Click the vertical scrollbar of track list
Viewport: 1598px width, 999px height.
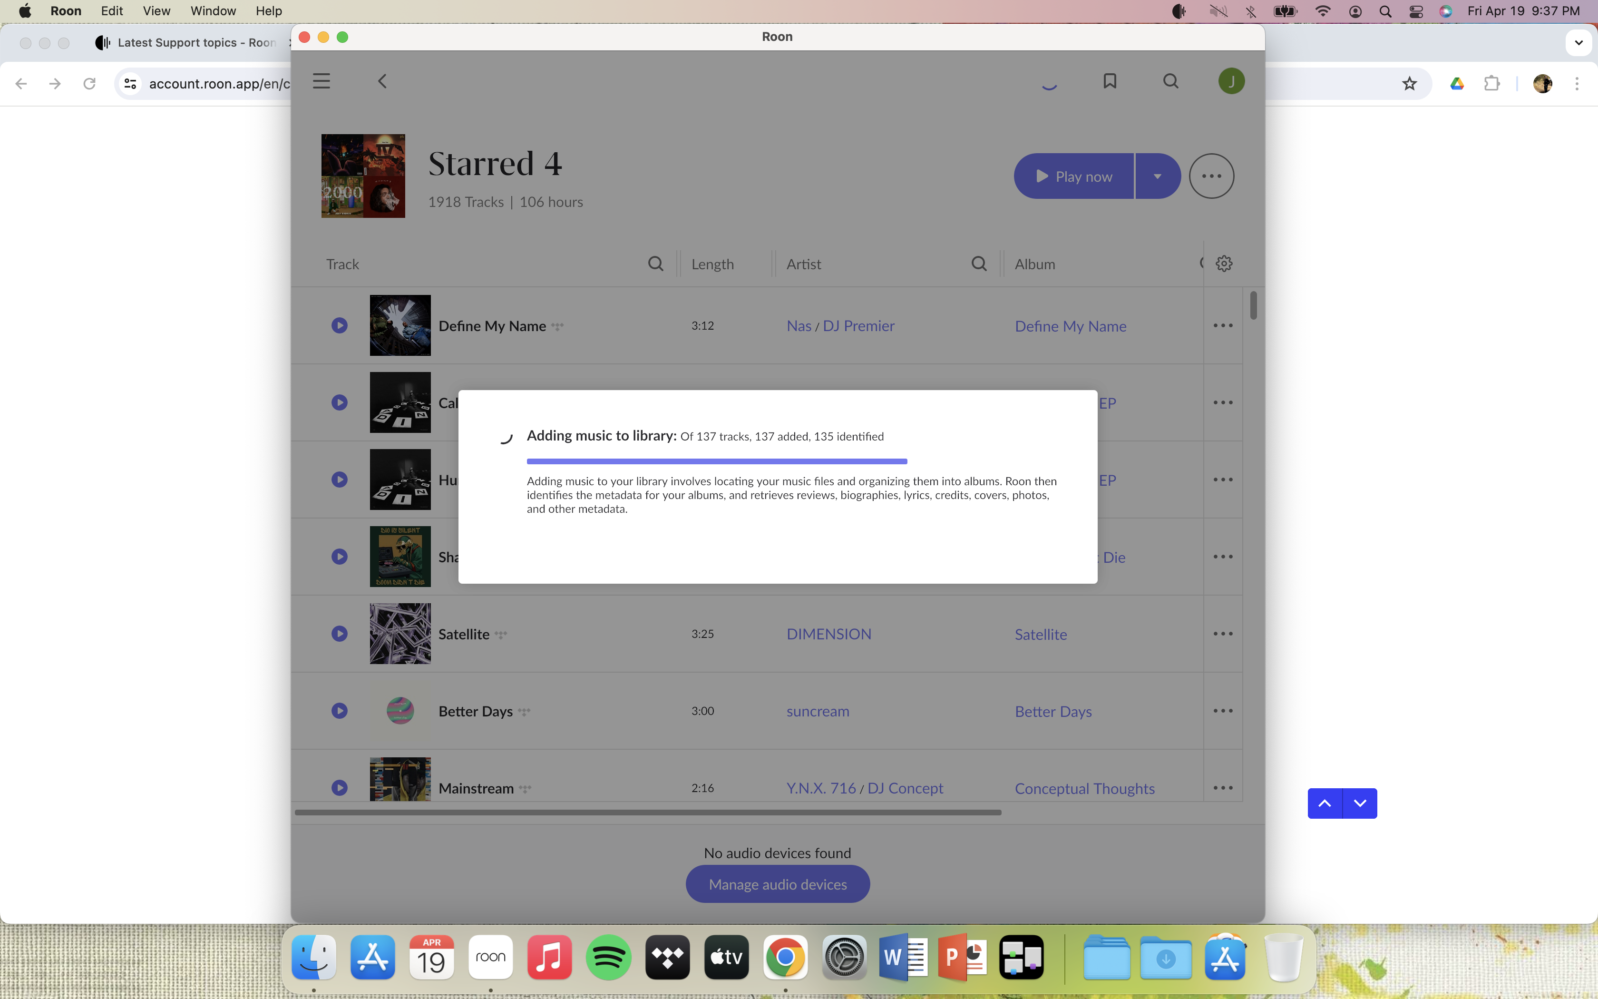[x=1253, y=305]
